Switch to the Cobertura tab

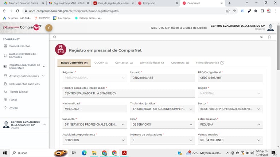click(180, 63)
